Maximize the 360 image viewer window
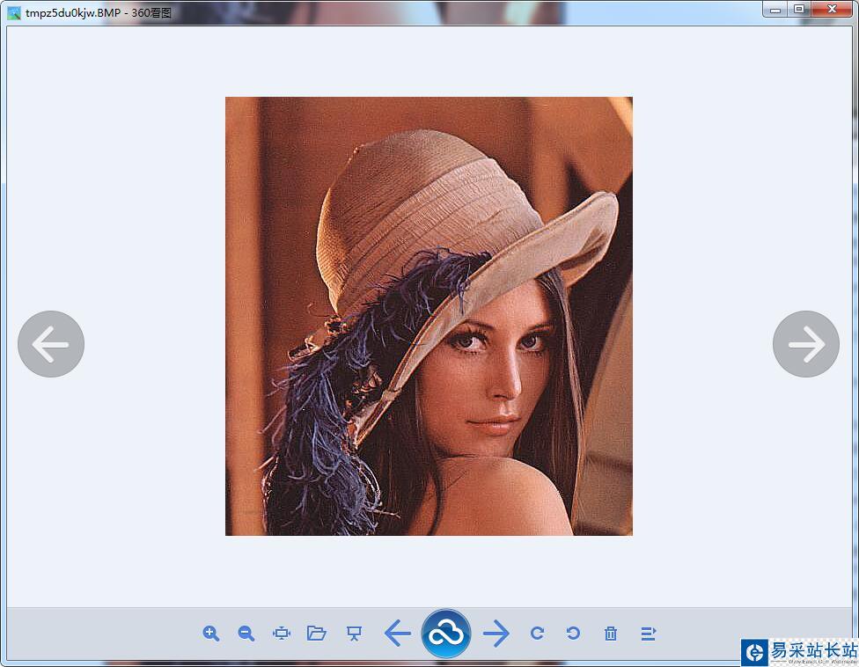 [799, 10]
